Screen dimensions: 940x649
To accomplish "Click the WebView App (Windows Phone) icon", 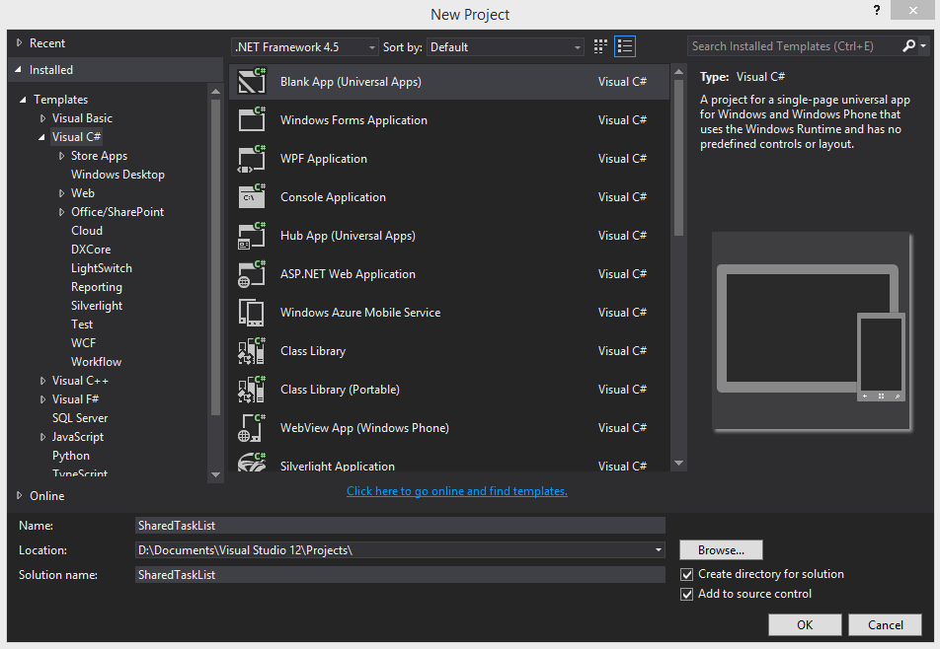I will (252, 427).
